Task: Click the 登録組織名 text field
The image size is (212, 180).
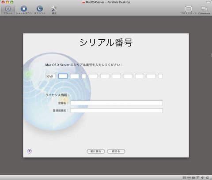Action: [116, 110]
